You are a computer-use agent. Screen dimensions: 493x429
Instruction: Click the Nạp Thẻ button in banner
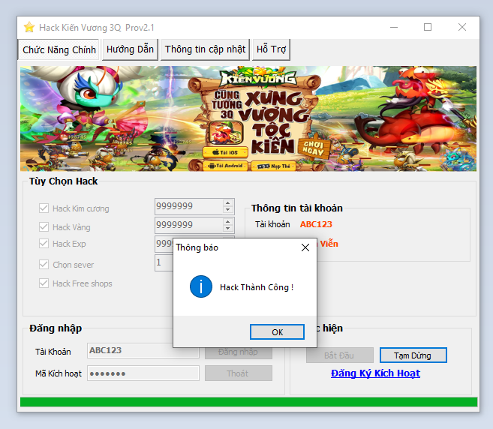[x=274, y=166]
